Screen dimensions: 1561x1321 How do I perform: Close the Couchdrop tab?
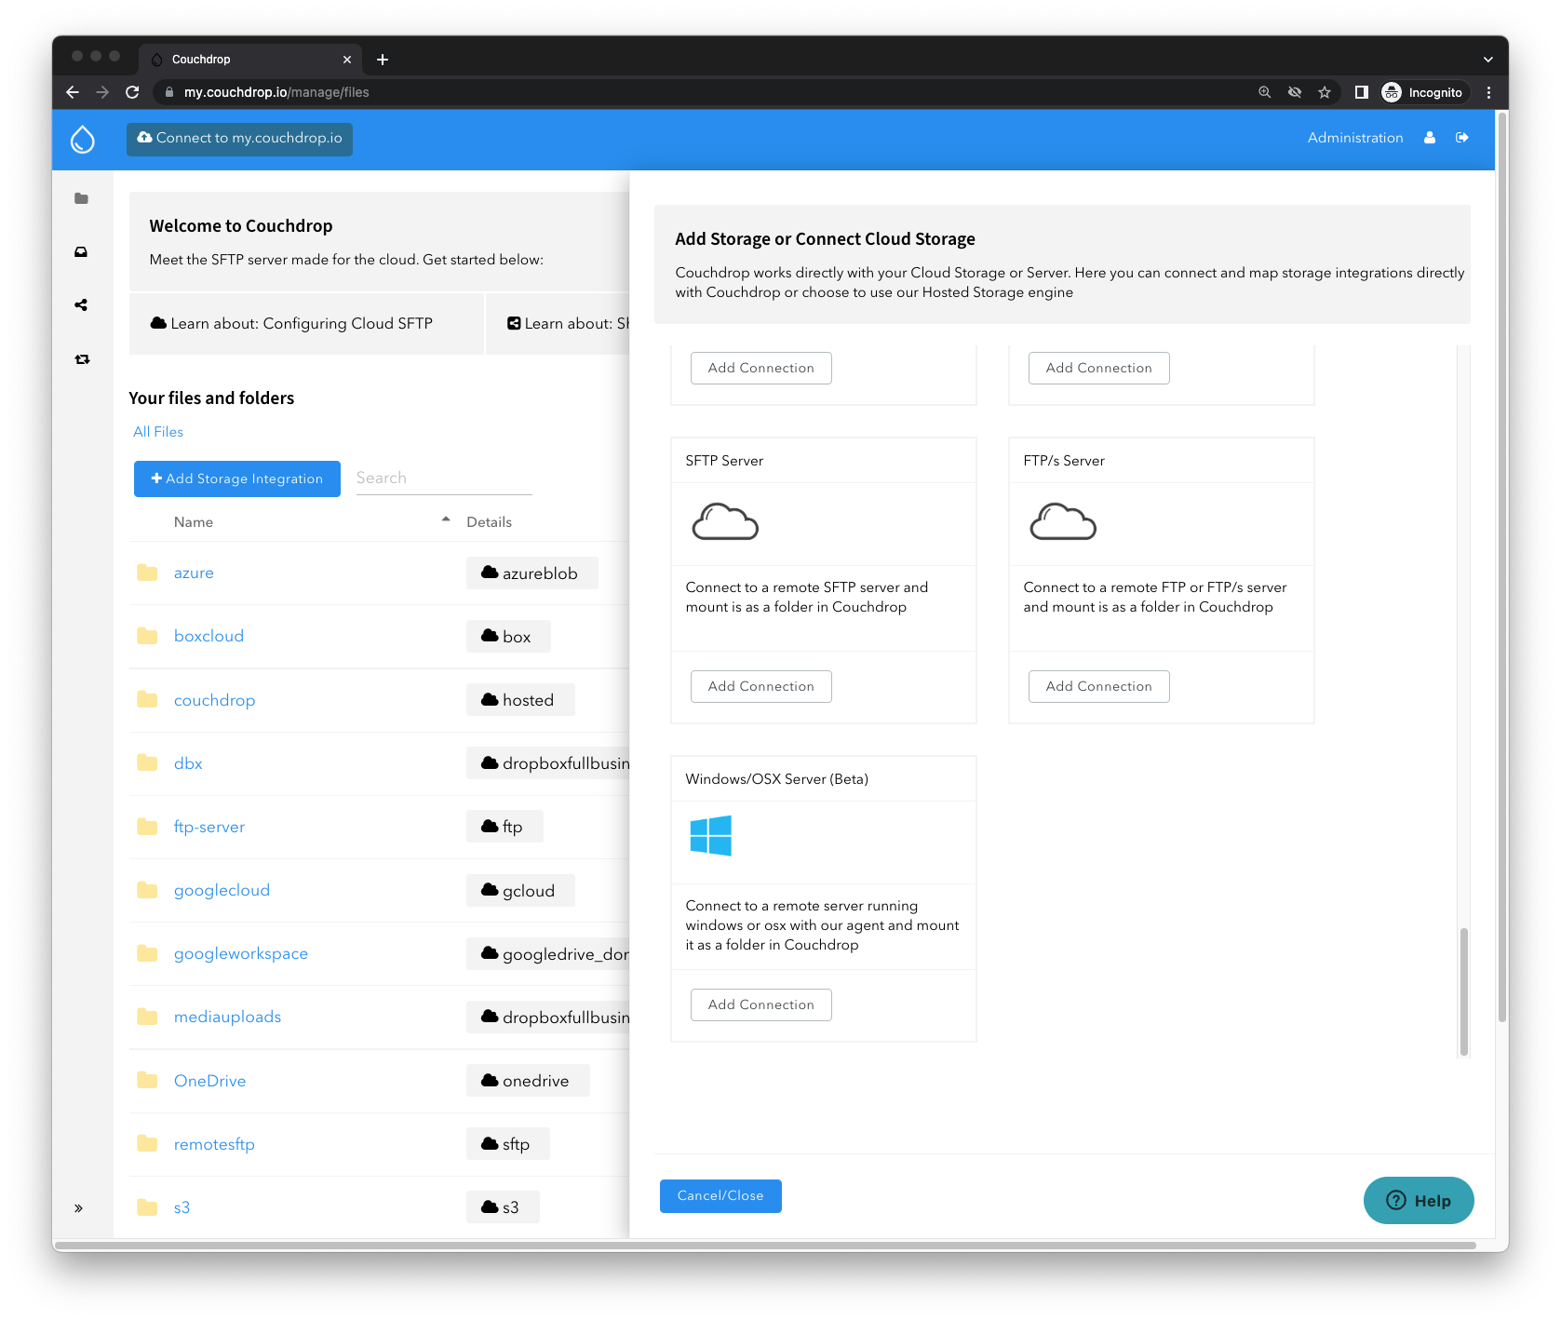pos(347,60)
